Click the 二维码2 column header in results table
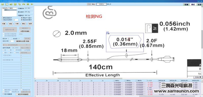 point(130,81)
